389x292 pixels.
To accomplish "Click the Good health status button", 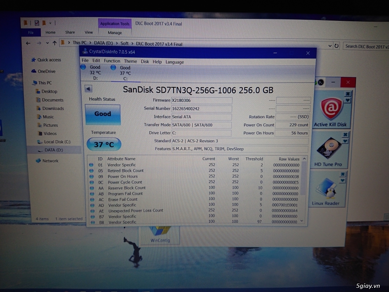I will (x=103, y=114).
